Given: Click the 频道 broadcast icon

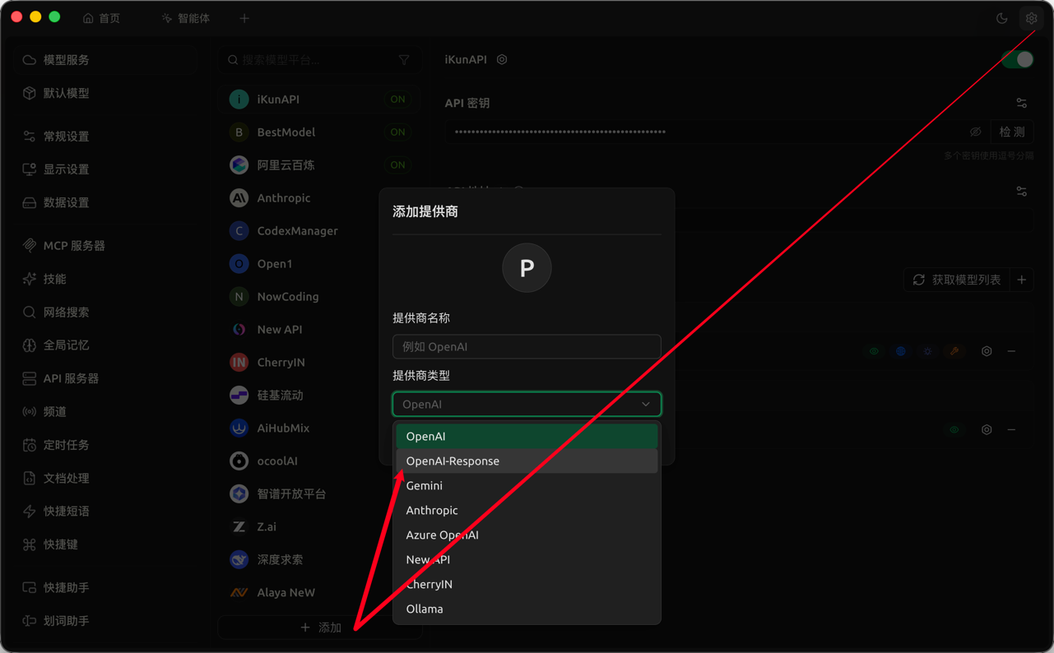Looking at the screenshot, I should pos(30,412).
